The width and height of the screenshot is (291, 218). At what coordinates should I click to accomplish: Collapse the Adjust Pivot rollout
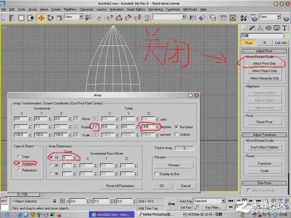click(264, 51)
